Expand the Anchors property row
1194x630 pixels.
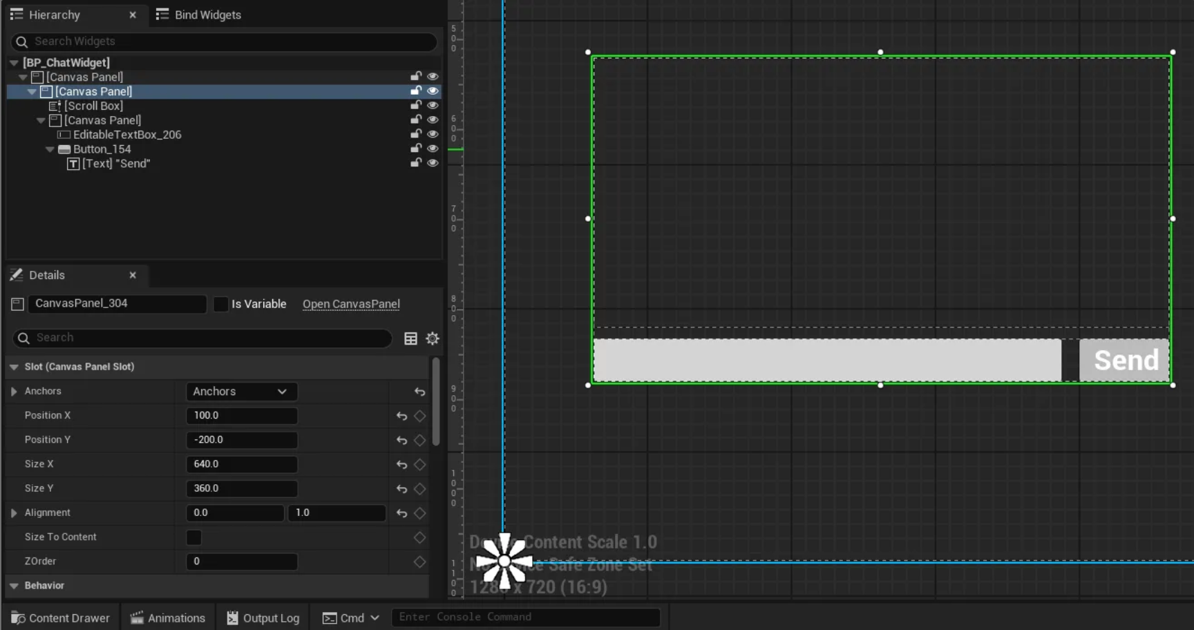[x=14, y=392]
